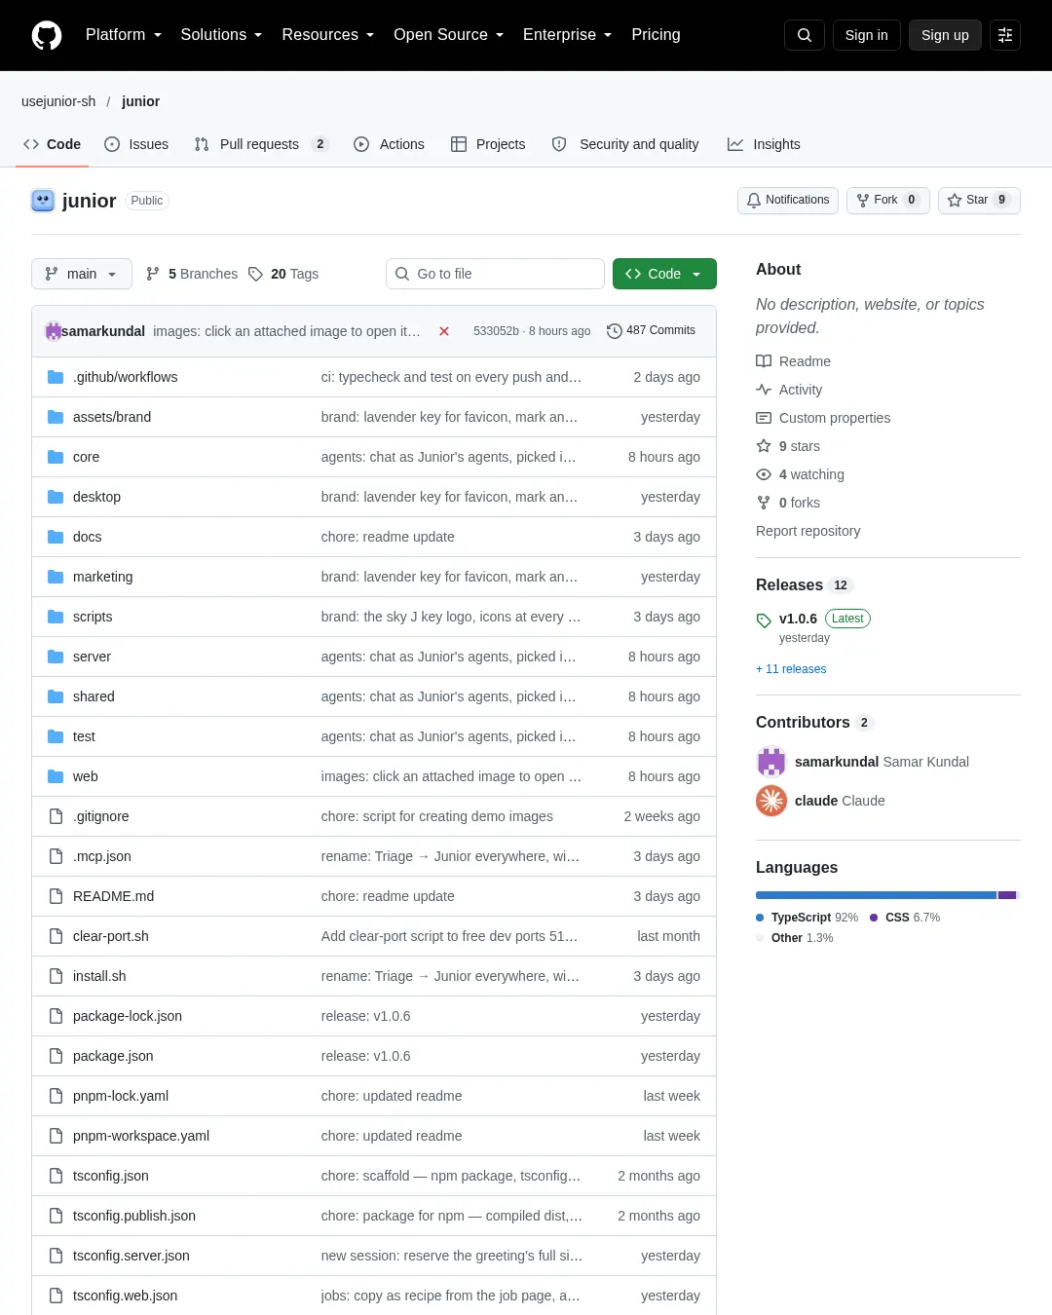Click the eye icon beside 4 watching
Viewport: 1052px width, 1315px height.
pyautogui.click(x=764, y=474)
